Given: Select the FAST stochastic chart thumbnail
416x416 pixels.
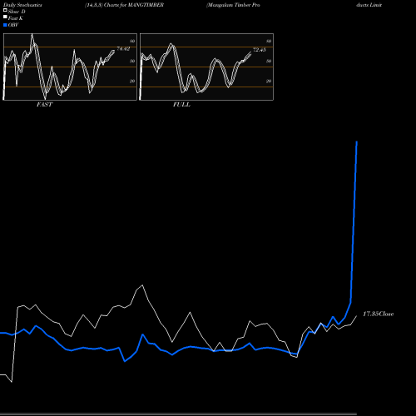Looking at the screenshot, I should click(x=70, y=67).
